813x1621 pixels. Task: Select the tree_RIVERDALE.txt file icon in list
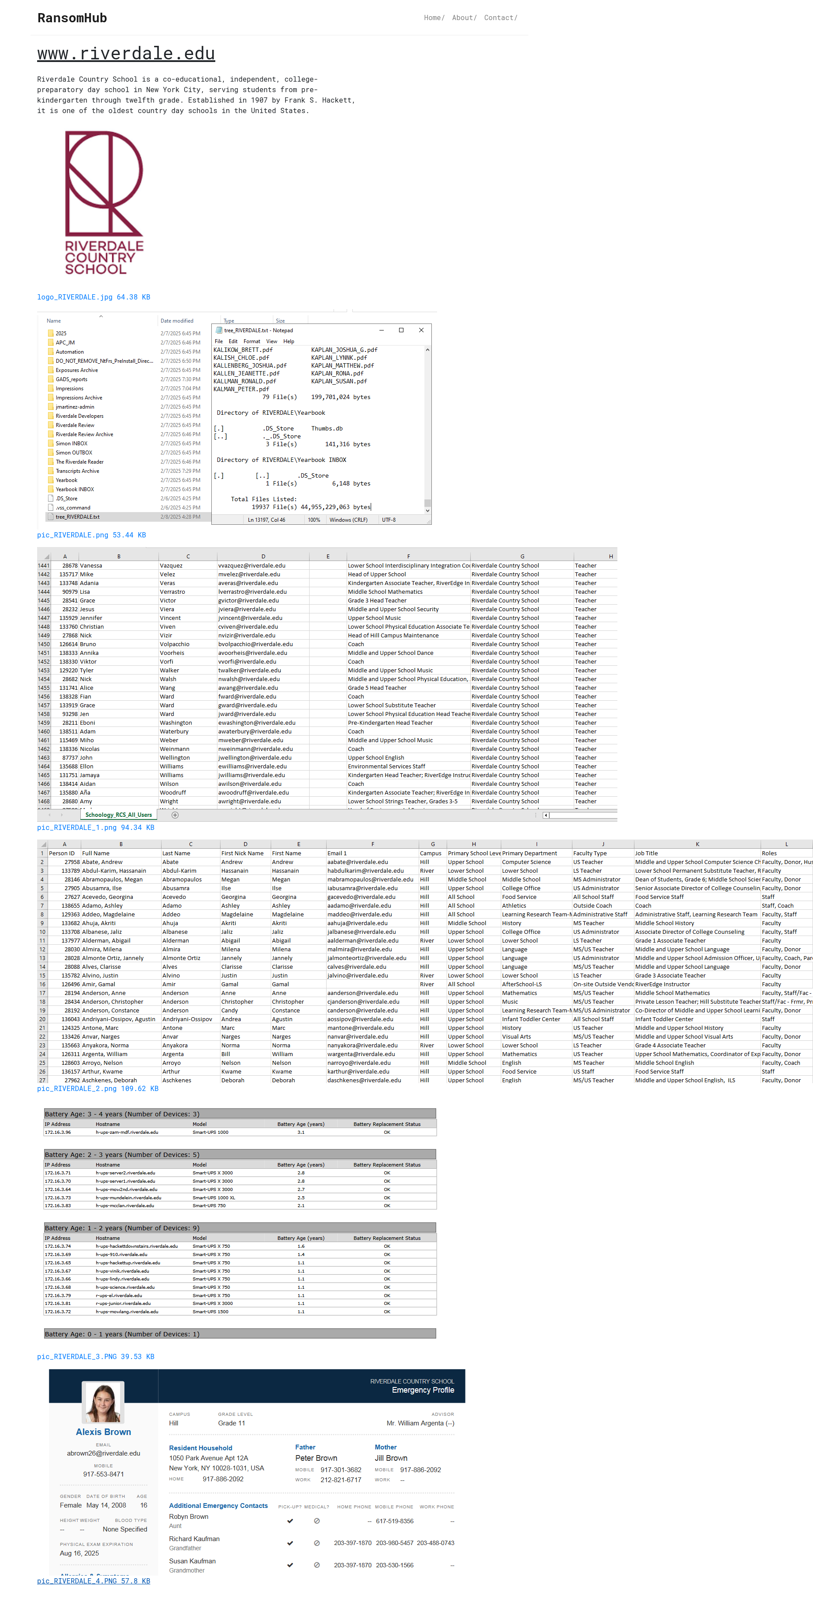pos(50,516)
